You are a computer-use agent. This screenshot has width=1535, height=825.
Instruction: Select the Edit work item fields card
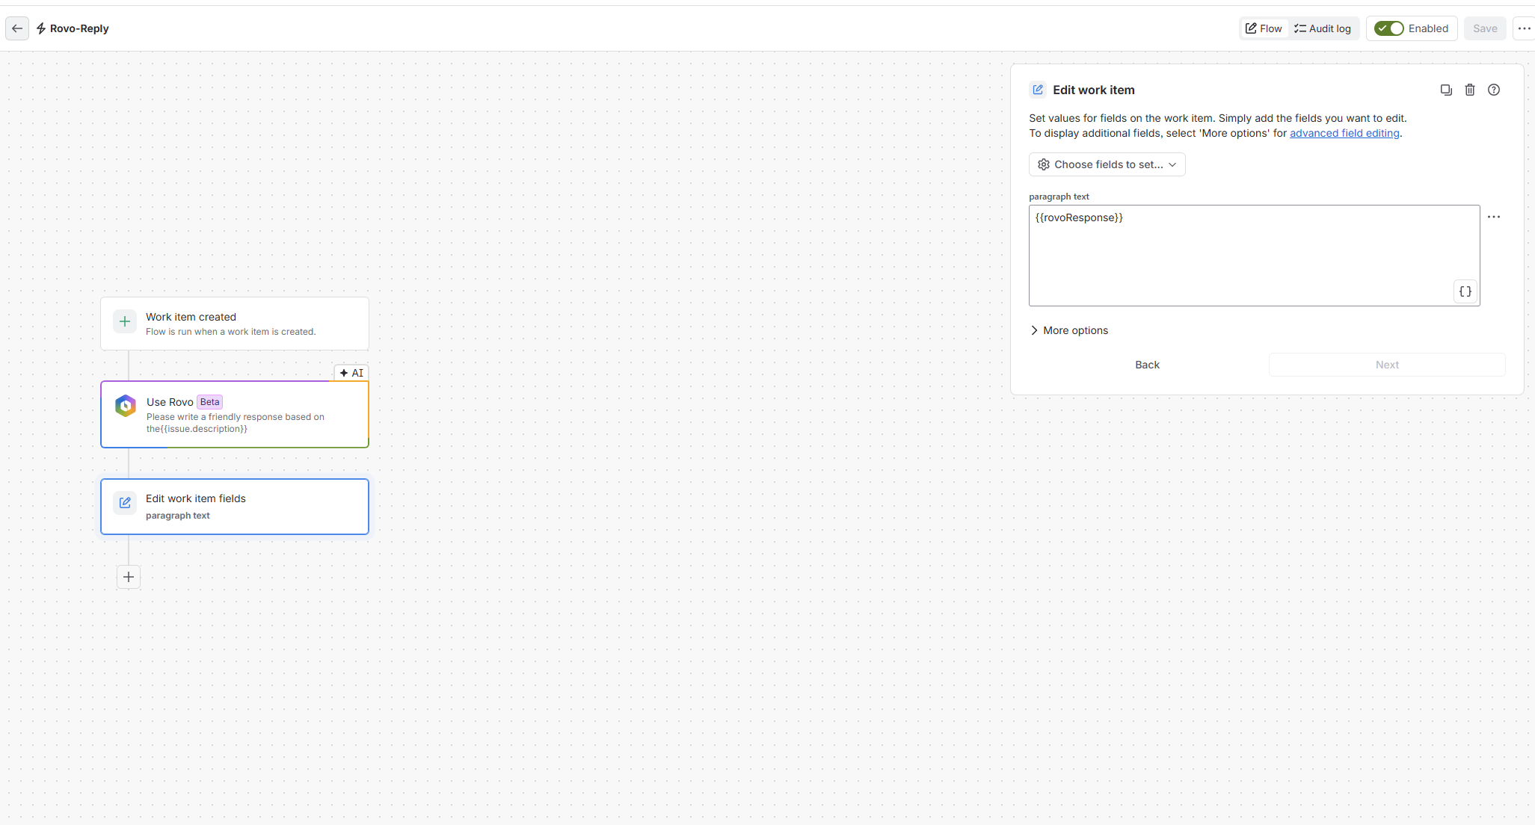point(235,507)
